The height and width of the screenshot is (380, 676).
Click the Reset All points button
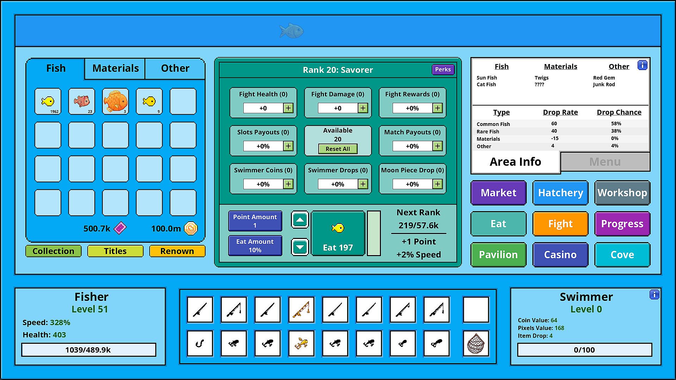coord(338,149)
